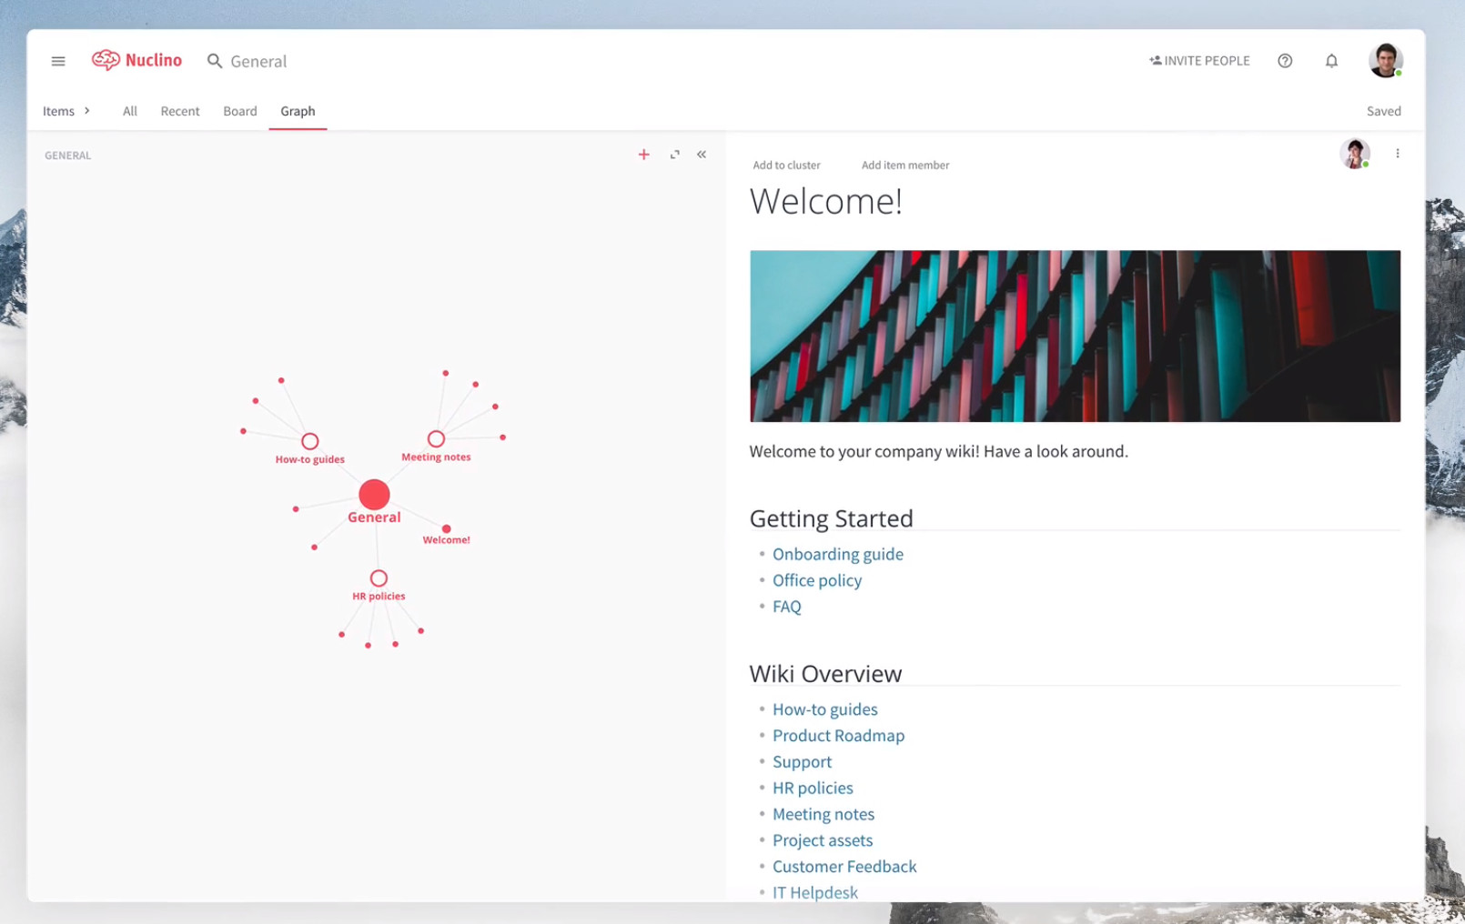Click the Getting Started heading
1465x924 pixels.
tap(831, 518)
